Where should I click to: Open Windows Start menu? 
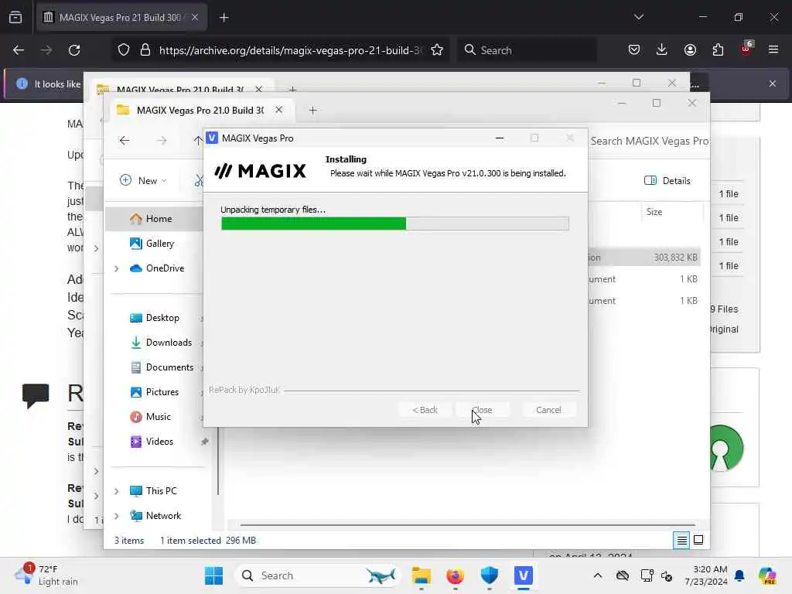point(214,575)
